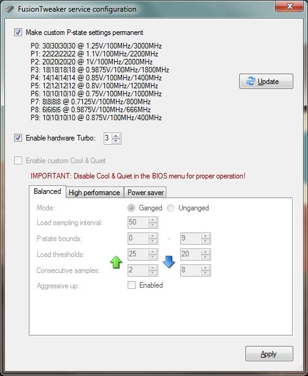Click the Load thresholds label
This screenshot has height=376, width=308.
[61, 255]
